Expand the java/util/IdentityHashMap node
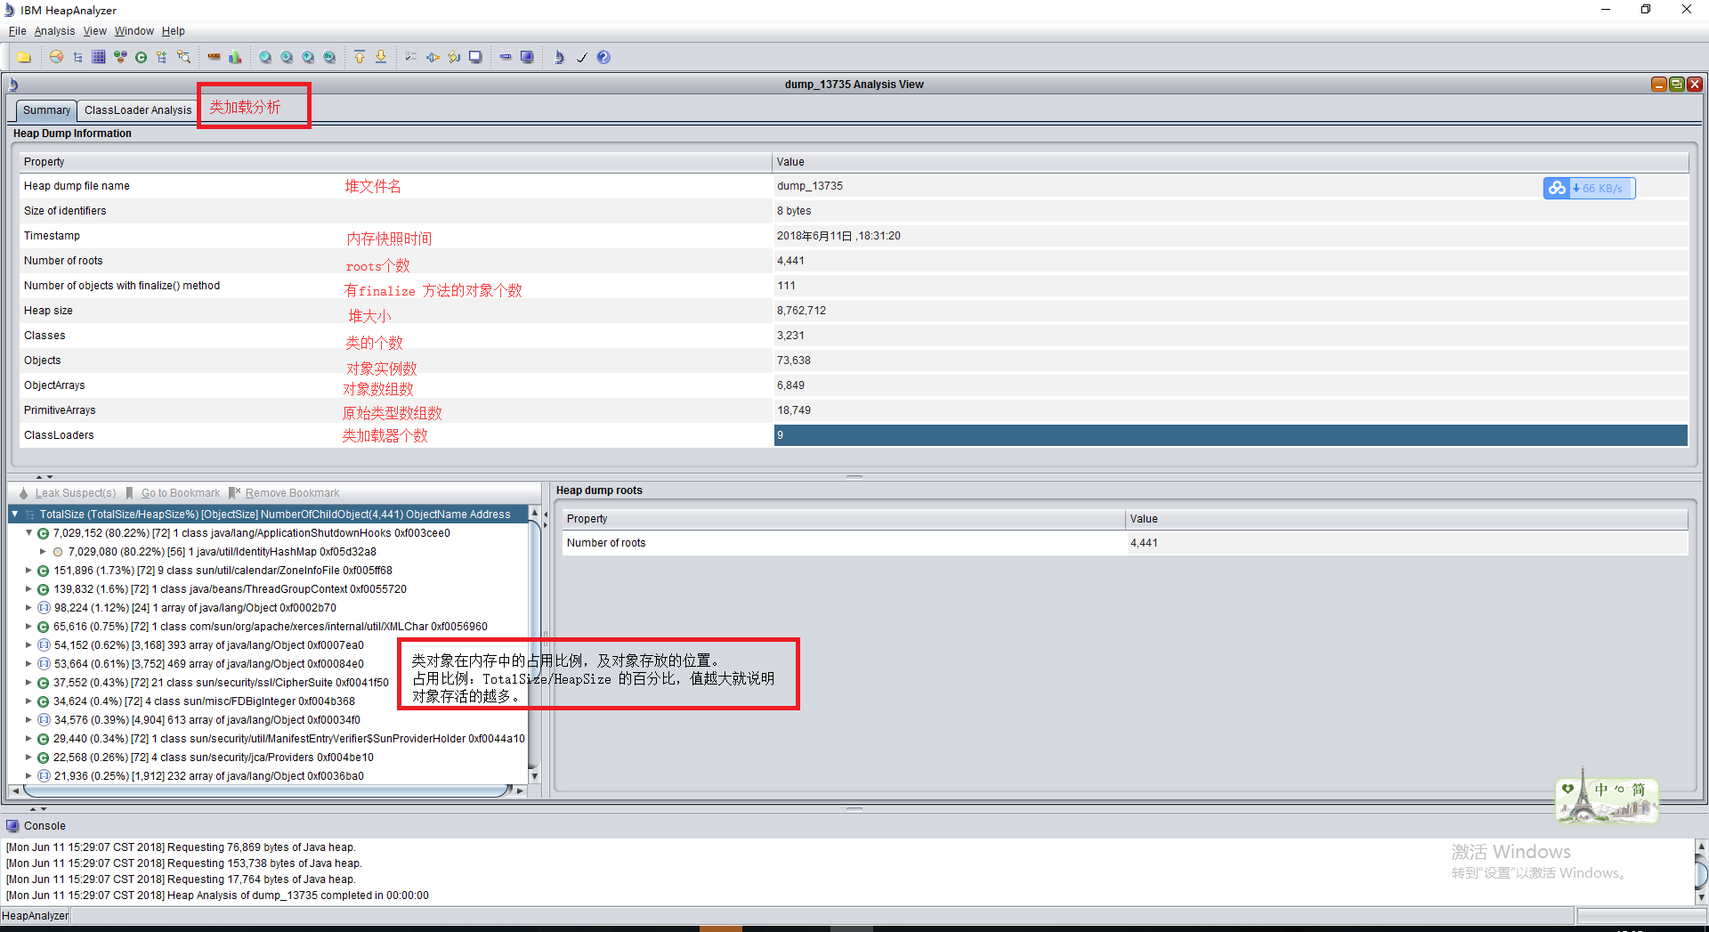The height and width of the screenshot is (932, 1709). click(43, 551)
